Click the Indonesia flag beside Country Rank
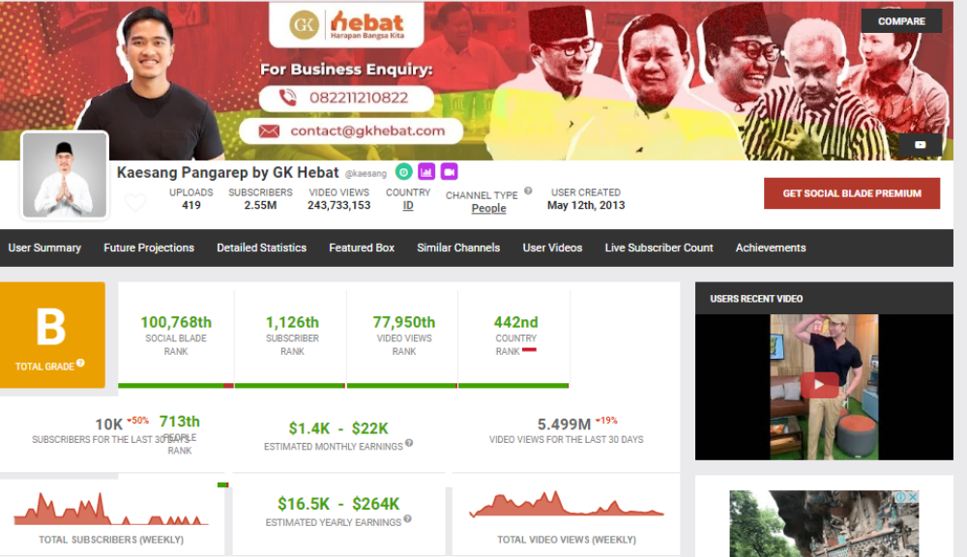Viewport: 967px width, 557px height. 529,350
